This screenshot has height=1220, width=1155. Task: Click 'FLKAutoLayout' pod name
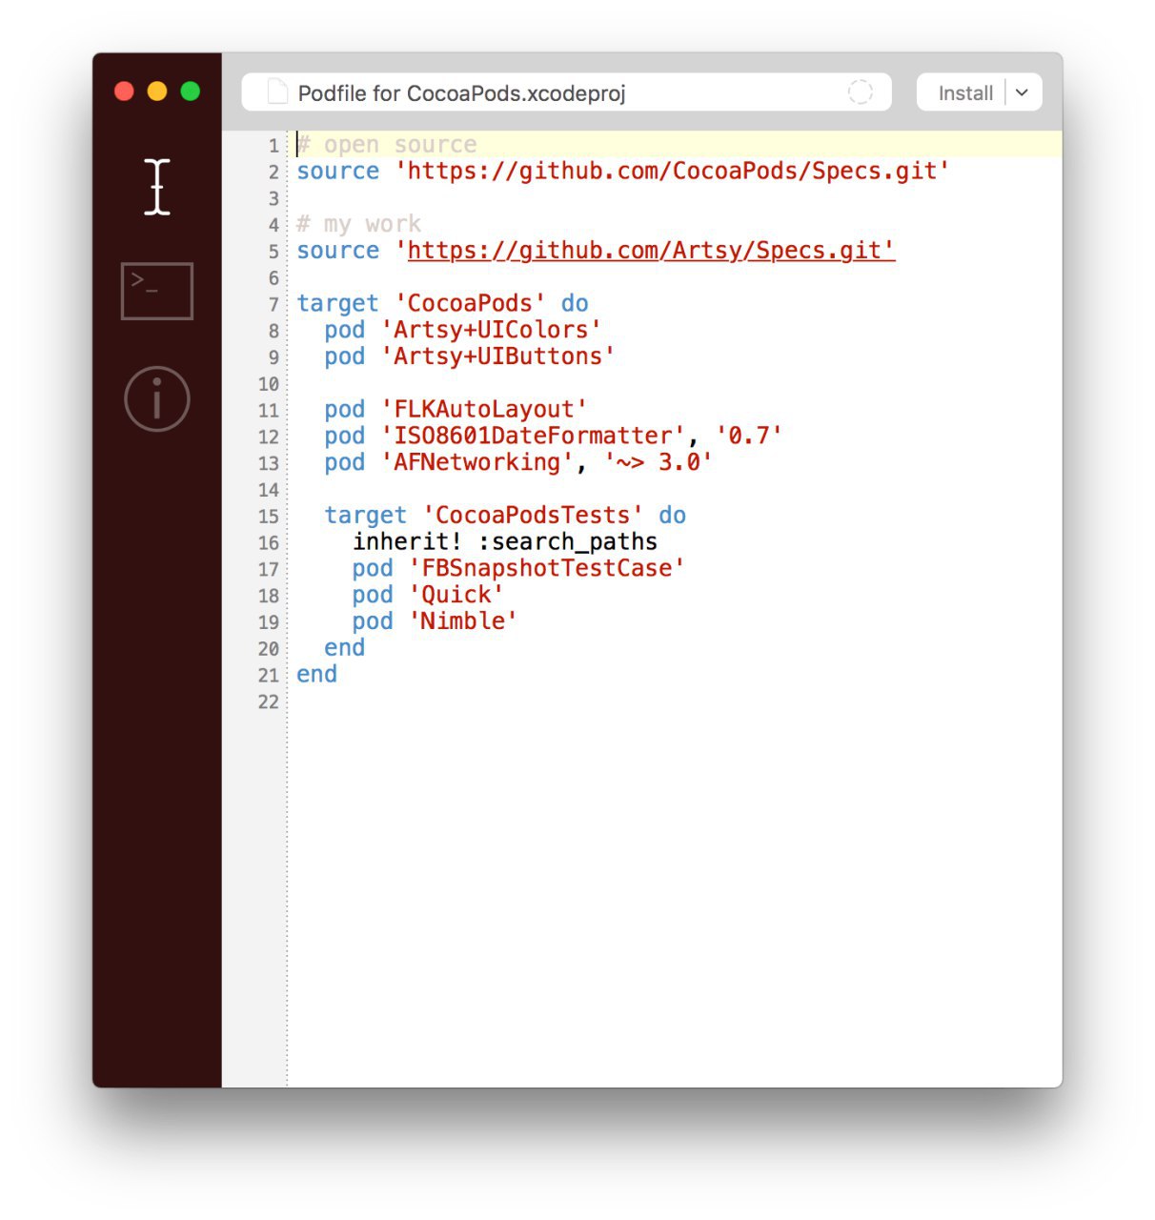click(x=484, y=410)
